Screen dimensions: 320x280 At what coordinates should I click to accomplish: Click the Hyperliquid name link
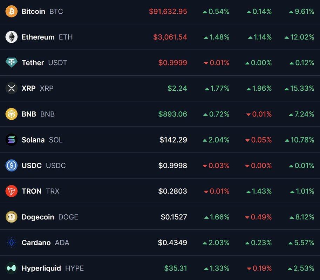pos(41,268)
